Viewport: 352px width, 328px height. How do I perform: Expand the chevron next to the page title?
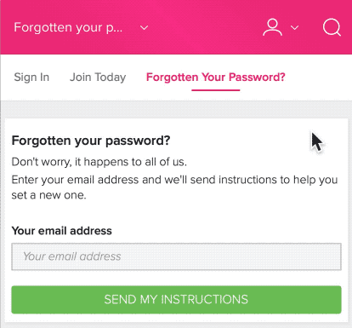(144, 28)
